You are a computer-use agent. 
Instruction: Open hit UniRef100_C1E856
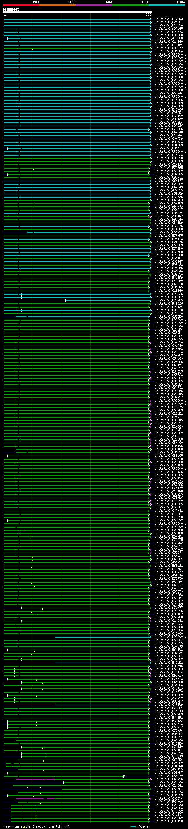(168, 25)
